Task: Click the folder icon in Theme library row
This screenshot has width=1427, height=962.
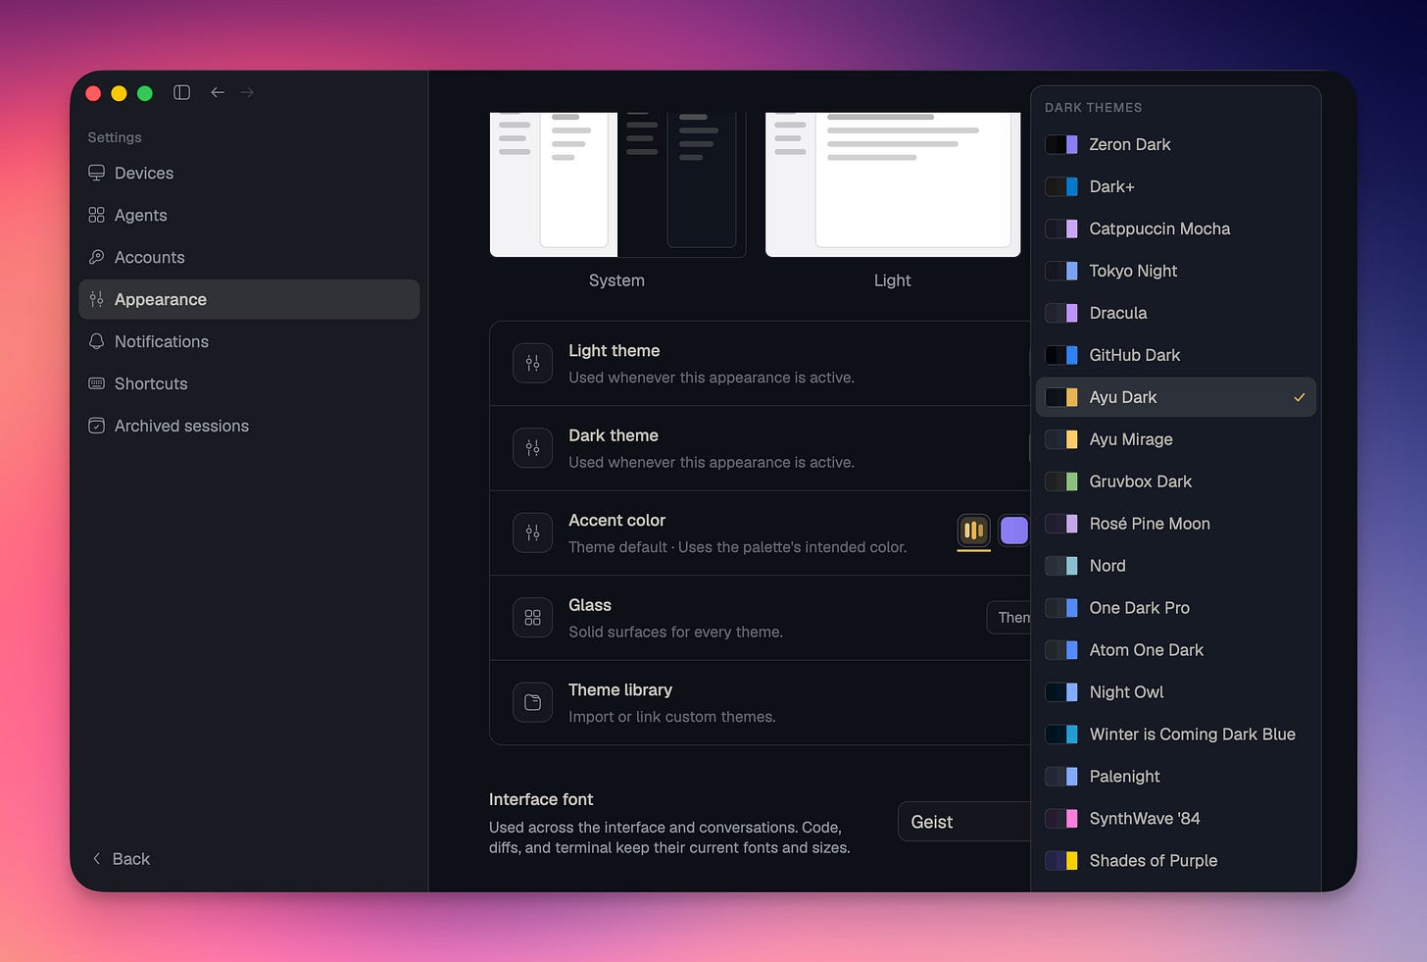Action: (532, 702)
